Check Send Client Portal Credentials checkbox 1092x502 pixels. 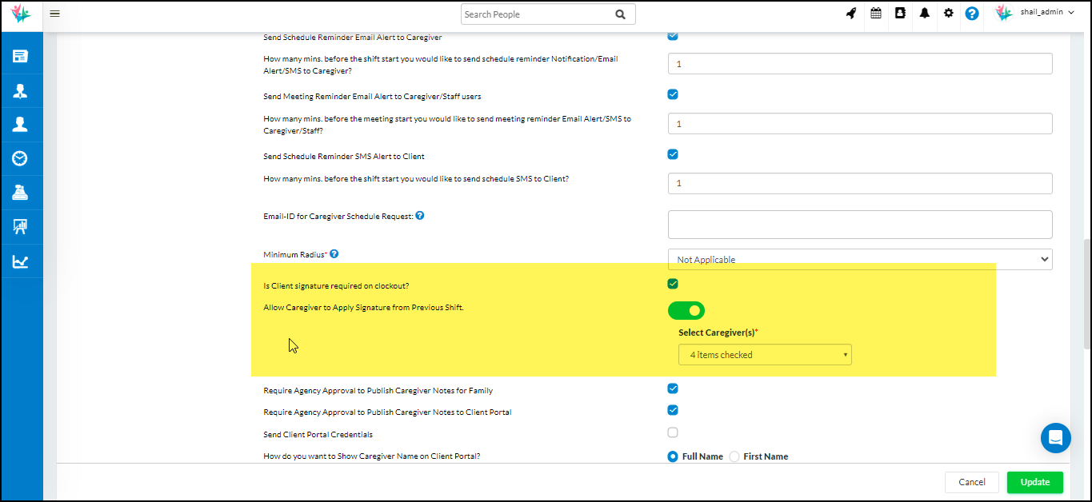[673, 432]
